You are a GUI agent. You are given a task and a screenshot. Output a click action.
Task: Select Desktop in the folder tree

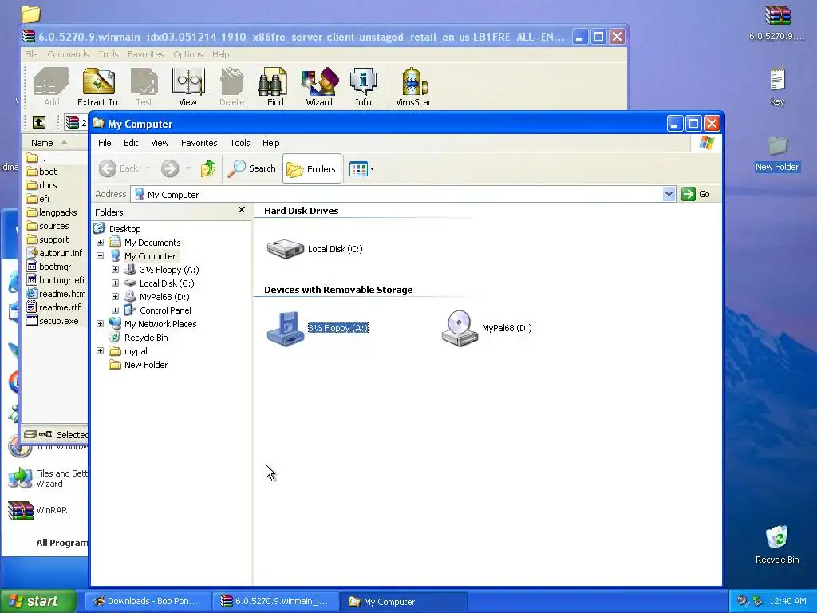coord(124,229)
